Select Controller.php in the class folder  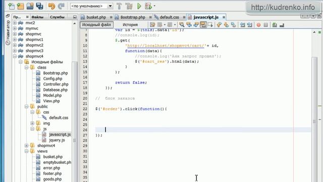[56, 84]
